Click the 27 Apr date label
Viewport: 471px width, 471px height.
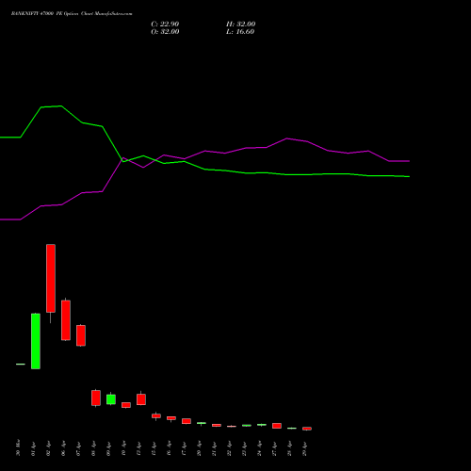pos(274,448)
